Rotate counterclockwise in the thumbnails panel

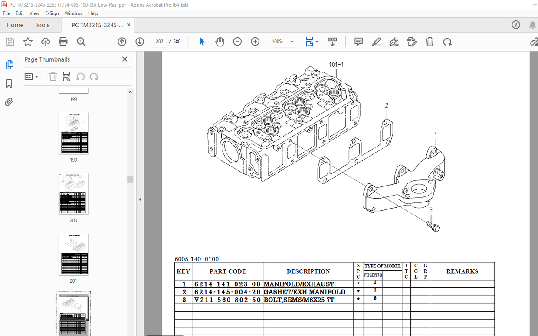80,76
